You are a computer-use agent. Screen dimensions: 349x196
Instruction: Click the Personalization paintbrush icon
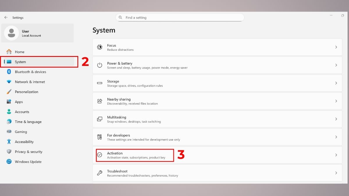click(9, 92)
